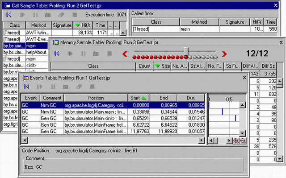Click scroll-right arrow under timeline chart

[x=229, y=141]
